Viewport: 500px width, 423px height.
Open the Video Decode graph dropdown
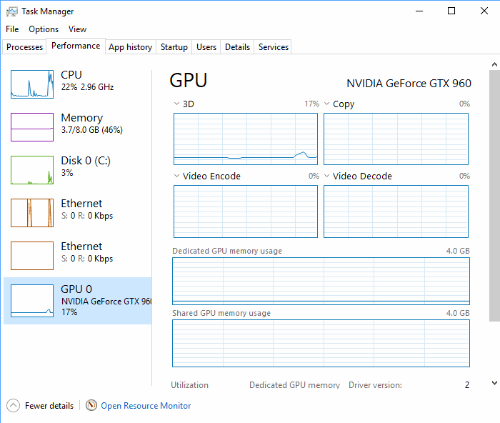pyautogui.click(x=327, y=176)
